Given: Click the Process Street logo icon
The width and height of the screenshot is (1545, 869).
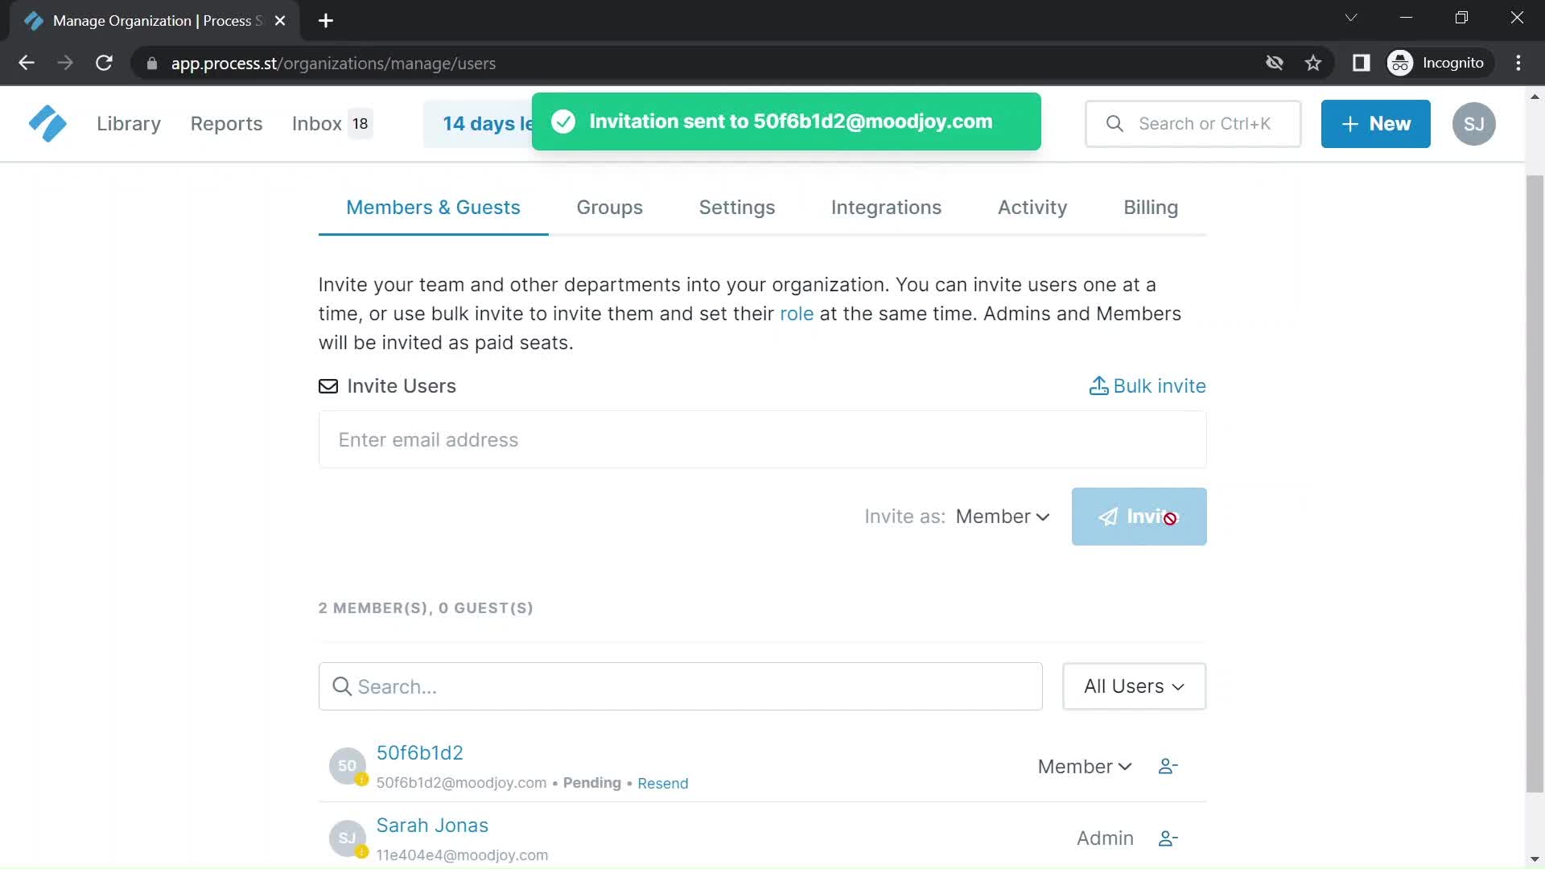Looking at the screenshot, I should pos(47,124).
